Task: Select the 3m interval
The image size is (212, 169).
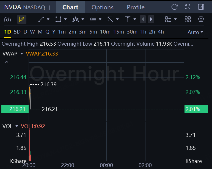Action: 83,32
